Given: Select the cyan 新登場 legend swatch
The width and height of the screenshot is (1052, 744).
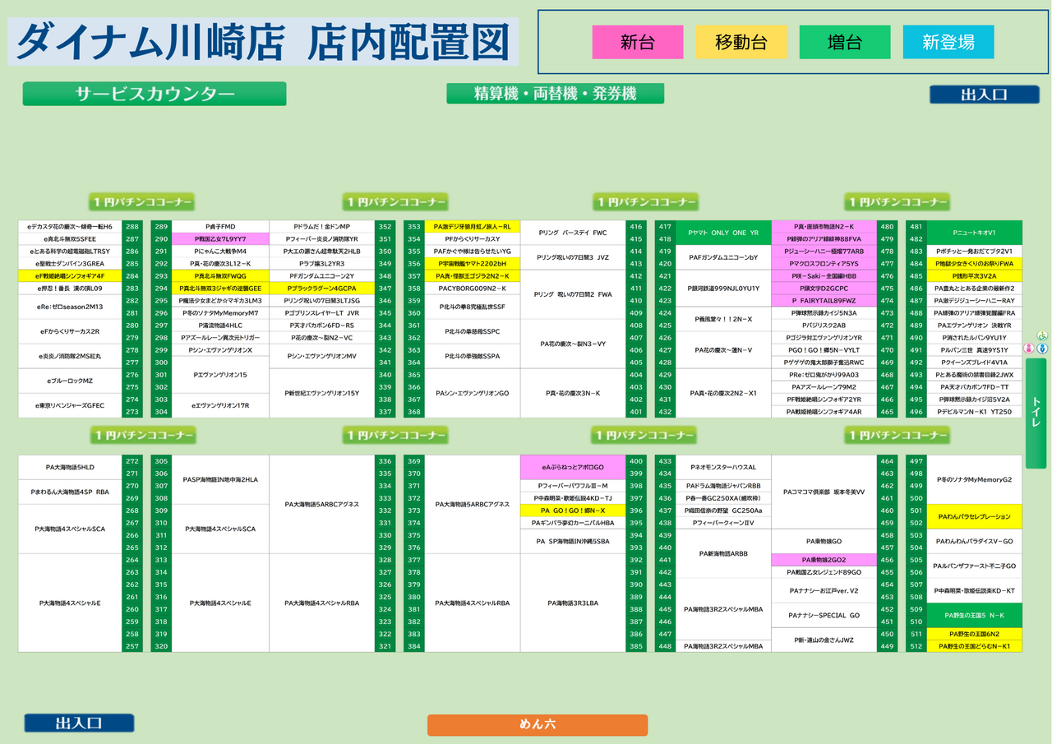Looking at the screenshot, I should coord(948,42).
